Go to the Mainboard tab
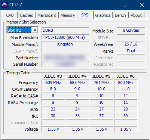Viewport: 150px width, 140px height. 47,15
